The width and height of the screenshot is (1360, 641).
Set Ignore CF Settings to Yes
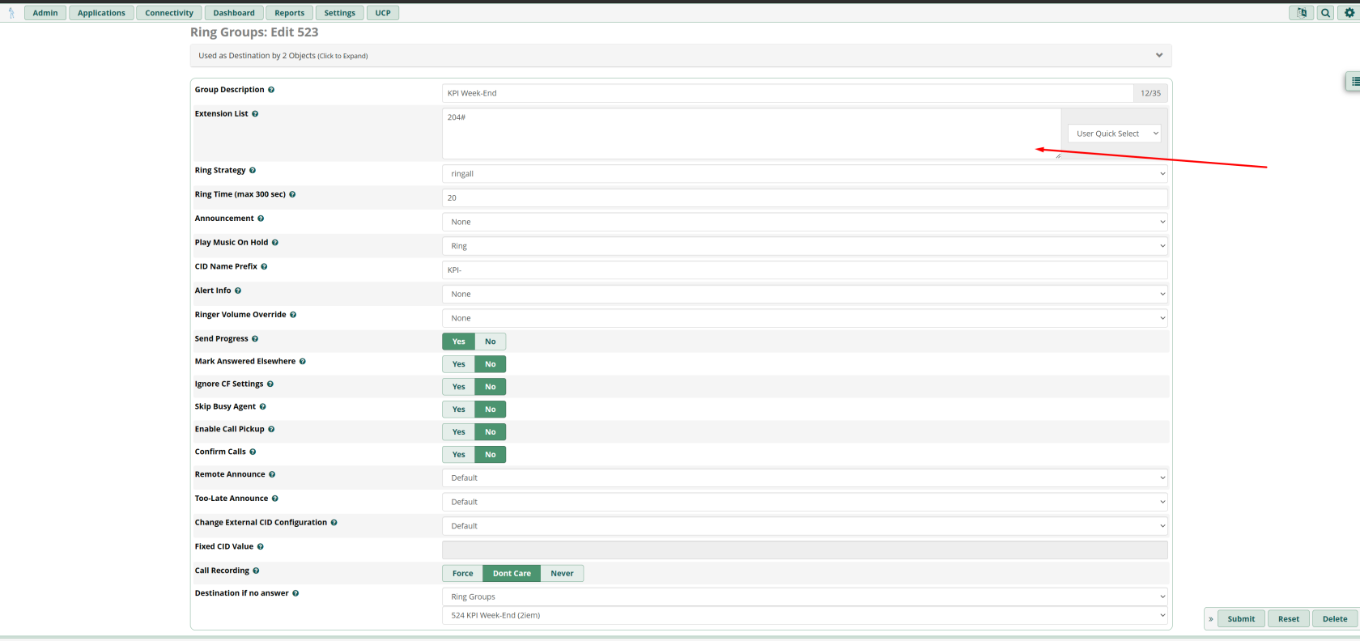click(x=459, y=387)
